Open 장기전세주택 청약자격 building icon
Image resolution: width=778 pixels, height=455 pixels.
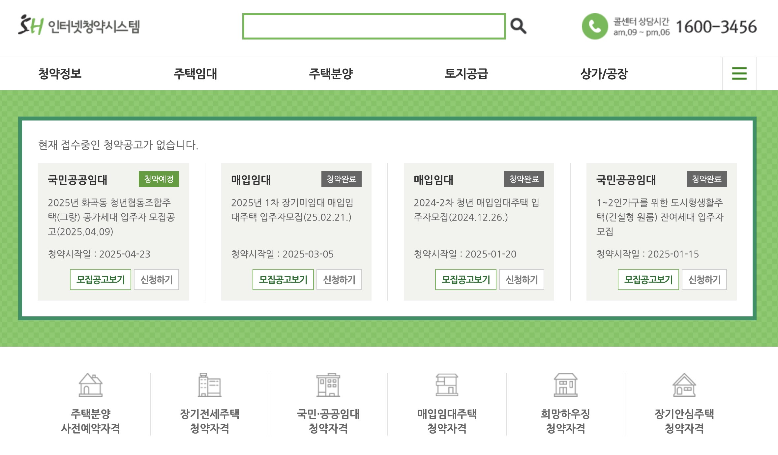[209, 385]
